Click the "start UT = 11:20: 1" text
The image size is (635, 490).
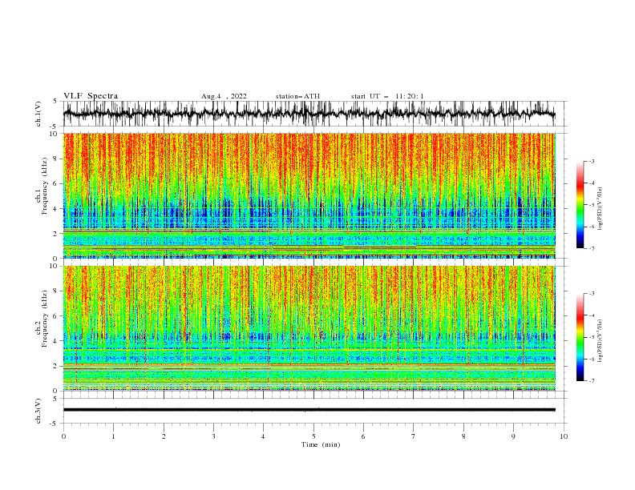pyautogui.click(x=387, y=96)
